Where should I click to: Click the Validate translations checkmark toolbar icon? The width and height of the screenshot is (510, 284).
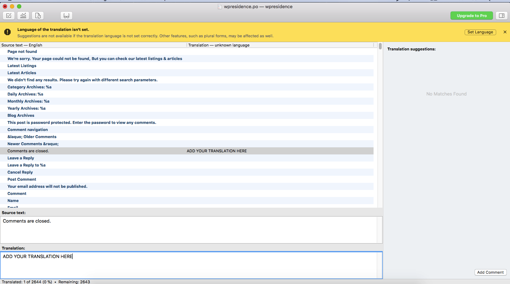9,16
